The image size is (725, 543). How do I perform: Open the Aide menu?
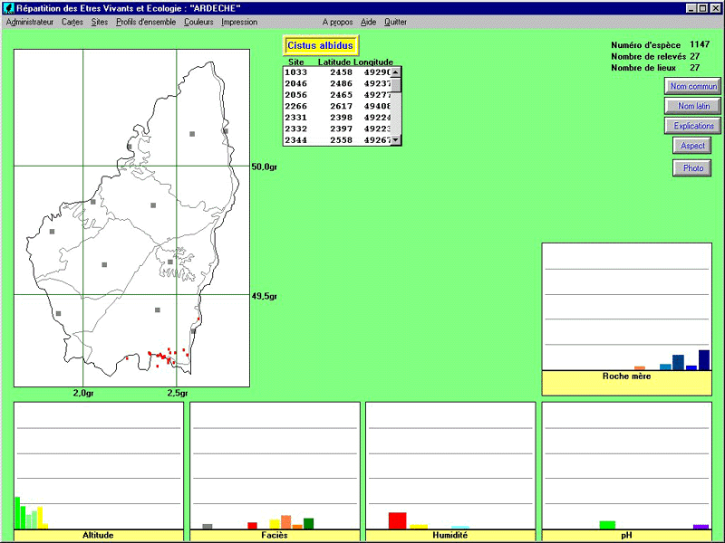tap(368, 22)
